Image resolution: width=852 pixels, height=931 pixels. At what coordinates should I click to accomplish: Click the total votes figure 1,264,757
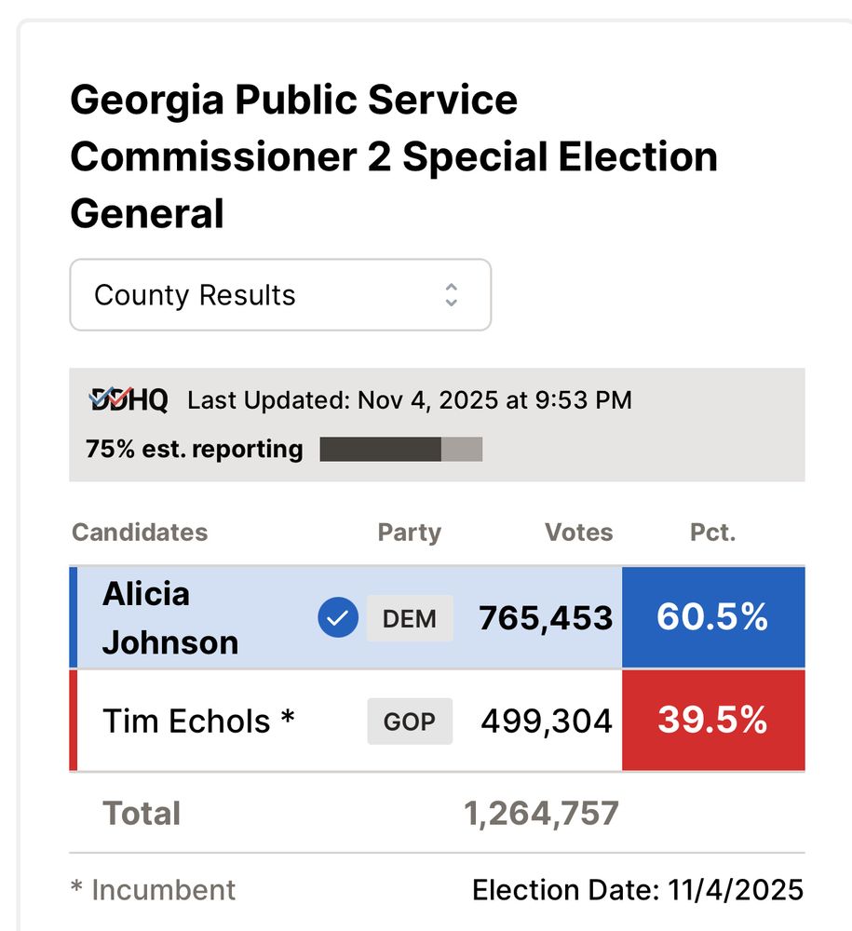click(x=541, y=814)
